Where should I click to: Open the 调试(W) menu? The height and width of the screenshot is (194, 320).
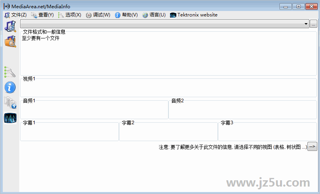(98, 15)
